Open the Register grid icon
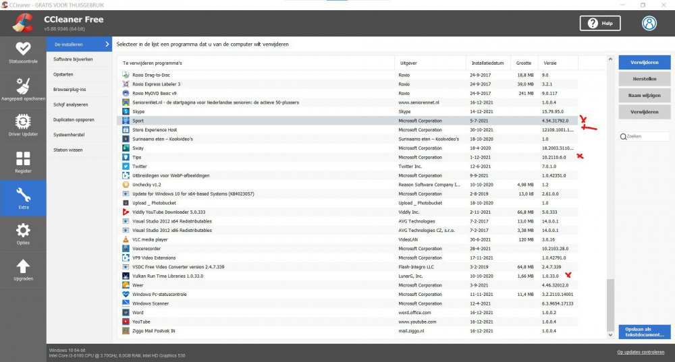This screenshot has height=362, width=675. [x=23, y=158]
